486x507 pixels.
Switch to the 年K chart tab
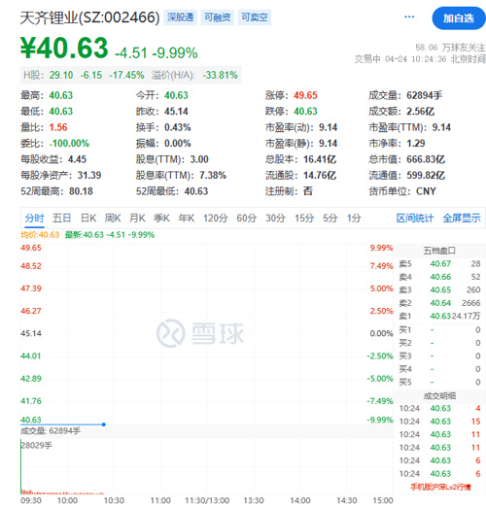[187, 219]
